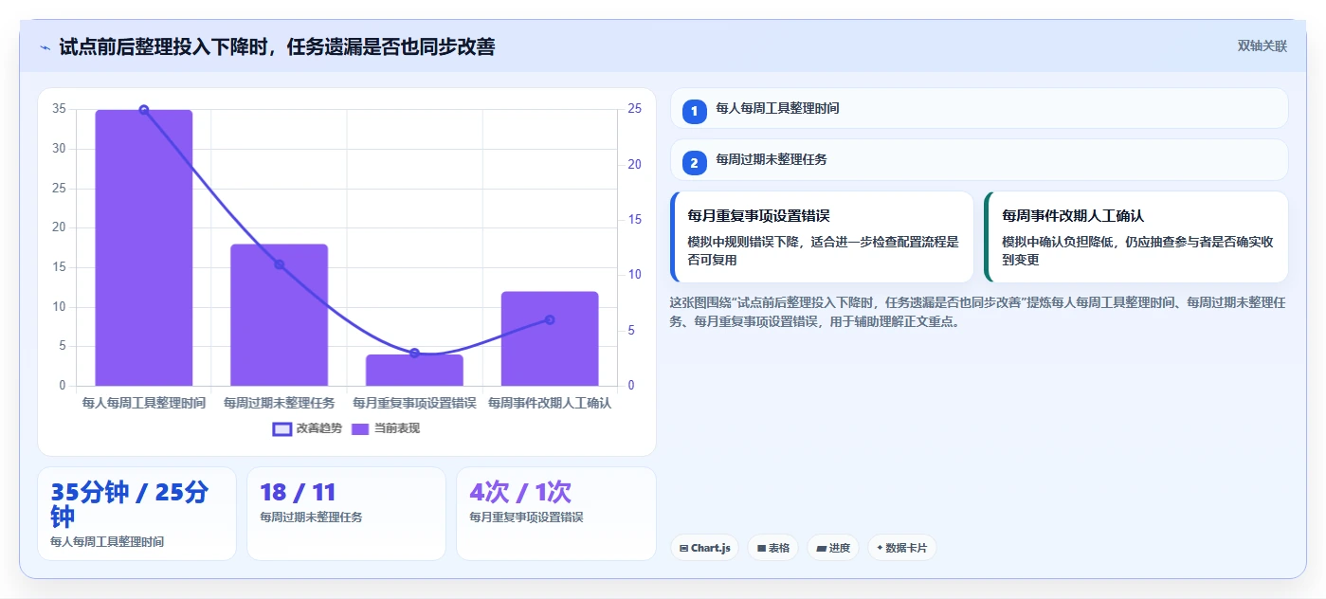Select list item 每周过期未整理任务
The width and height of the screenshot is (1326, 599).
(979, 160)
